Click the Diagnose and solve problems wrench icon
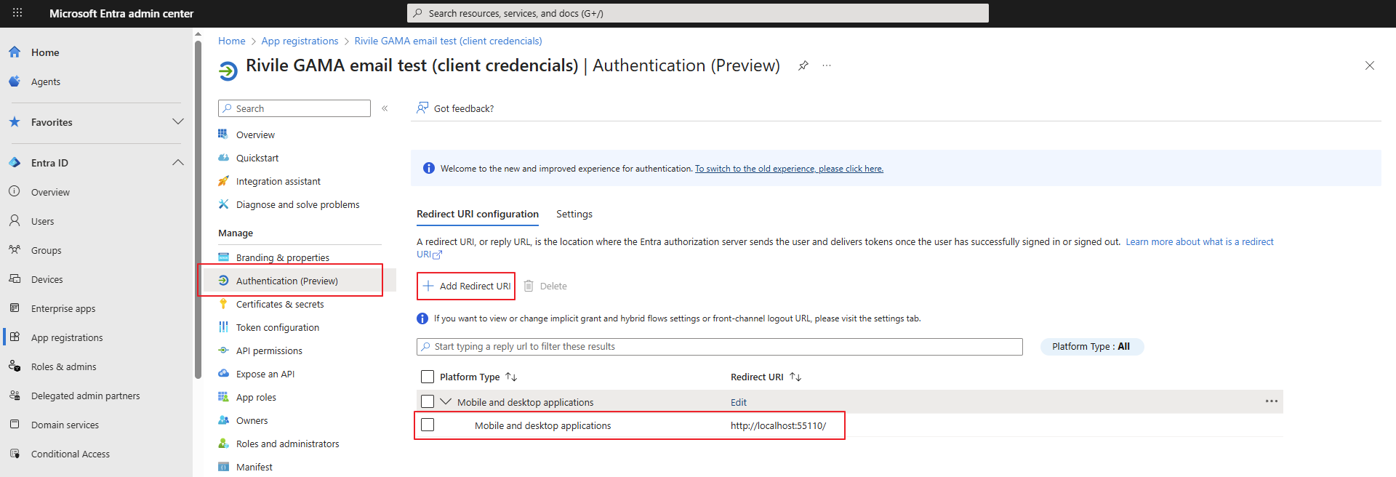The image size is (1396, 477). pyautogui.click(x=224, y=204)
